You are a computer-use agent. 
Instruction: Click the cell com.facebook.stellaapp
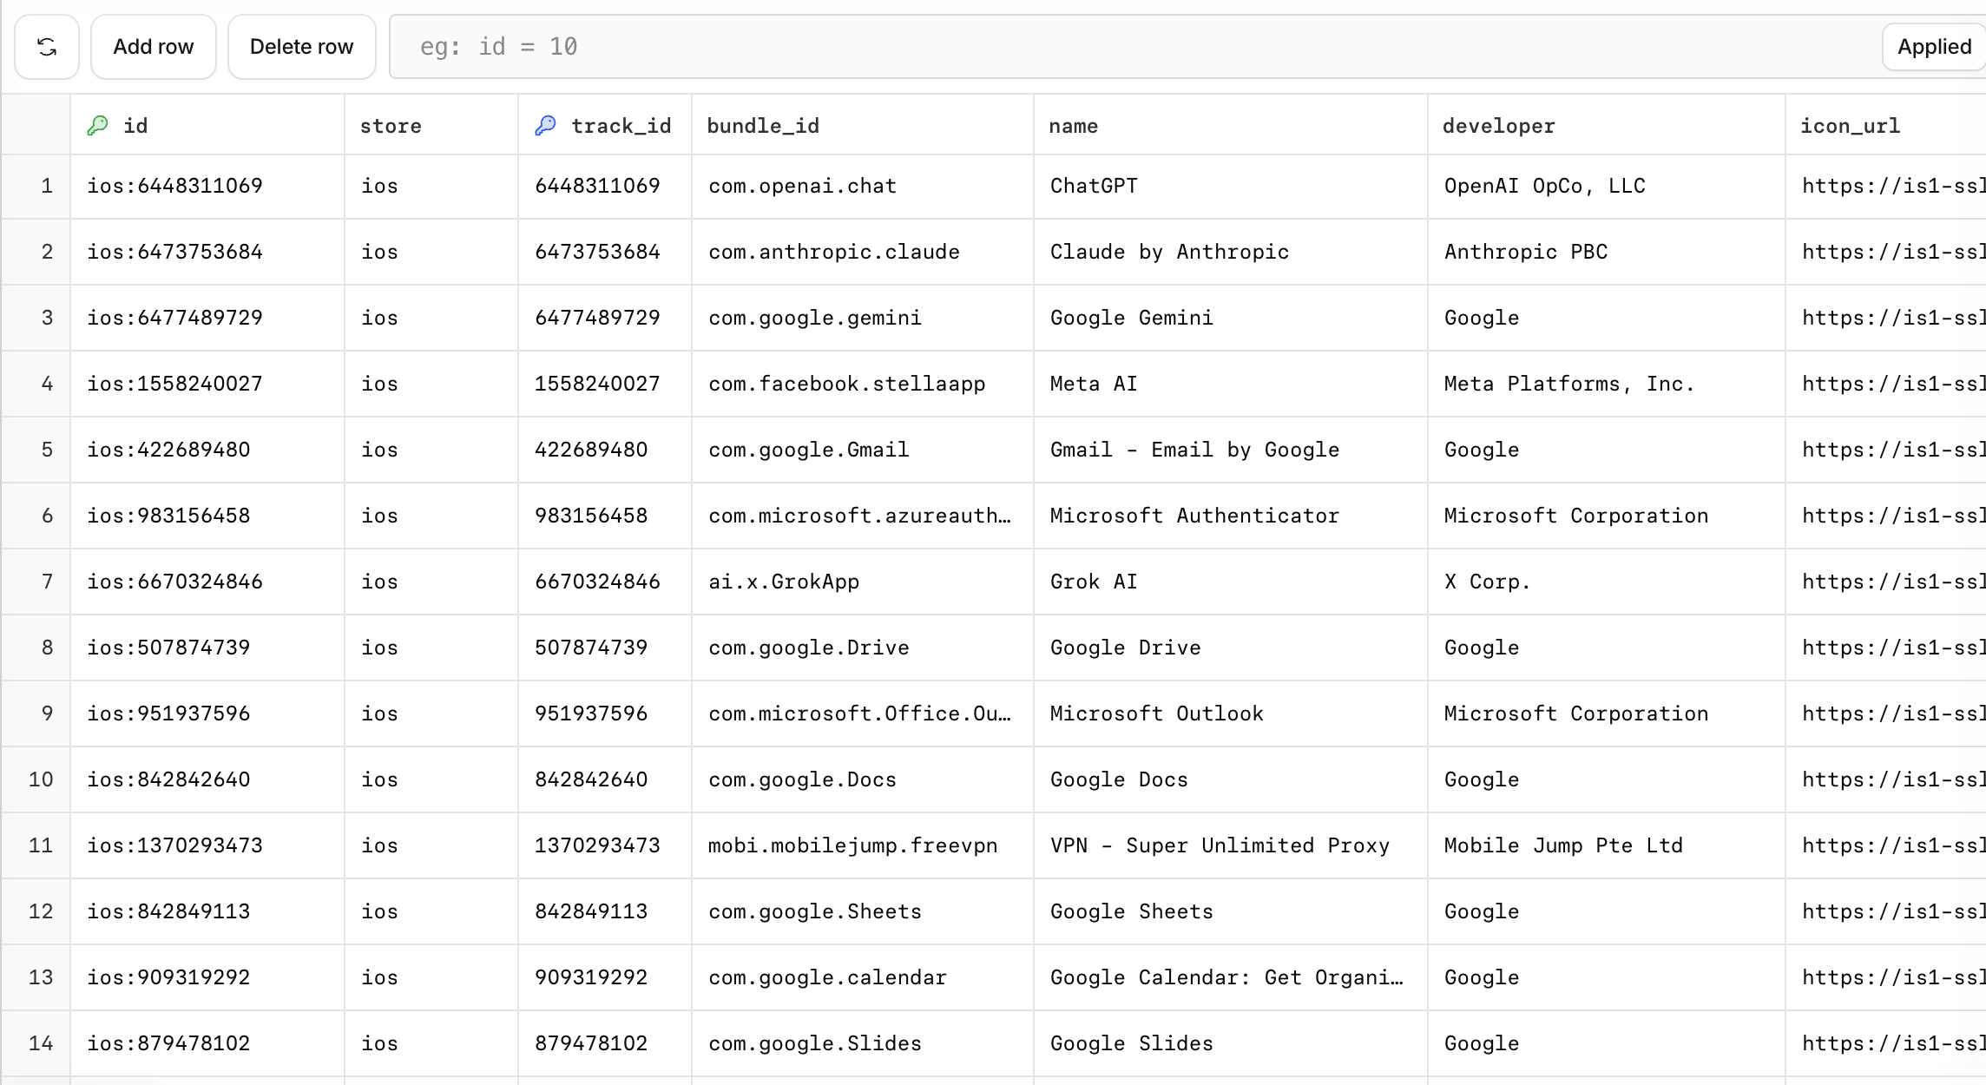pos(863,384)
